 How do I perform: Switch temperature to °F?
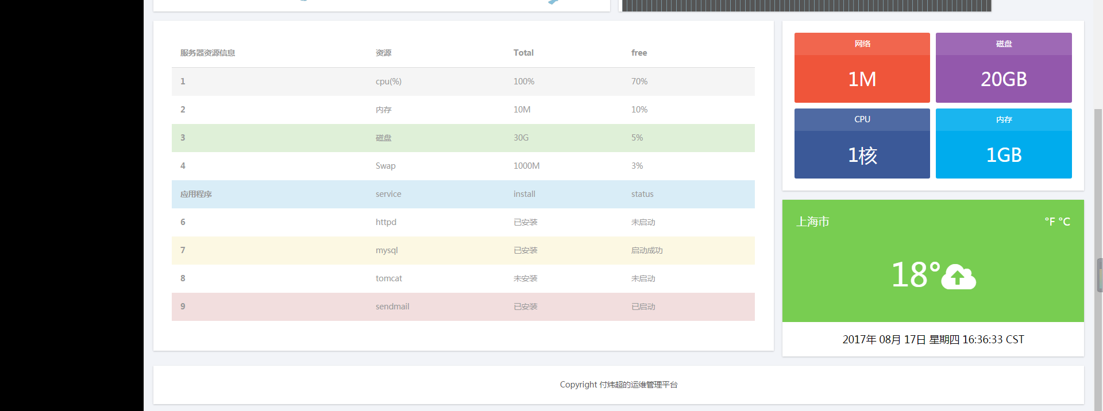click(1050, 222)
